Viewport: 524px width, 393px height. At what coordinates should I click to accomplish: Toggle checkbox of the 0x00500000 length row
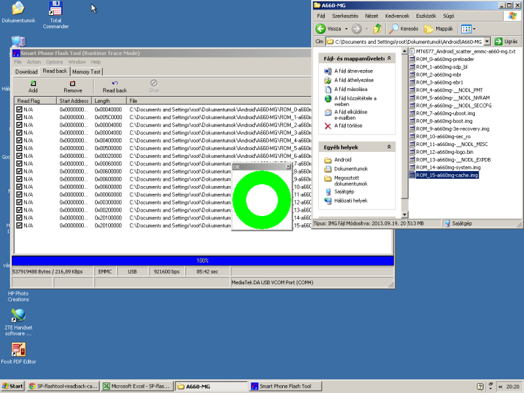click(x=19, y=148)
